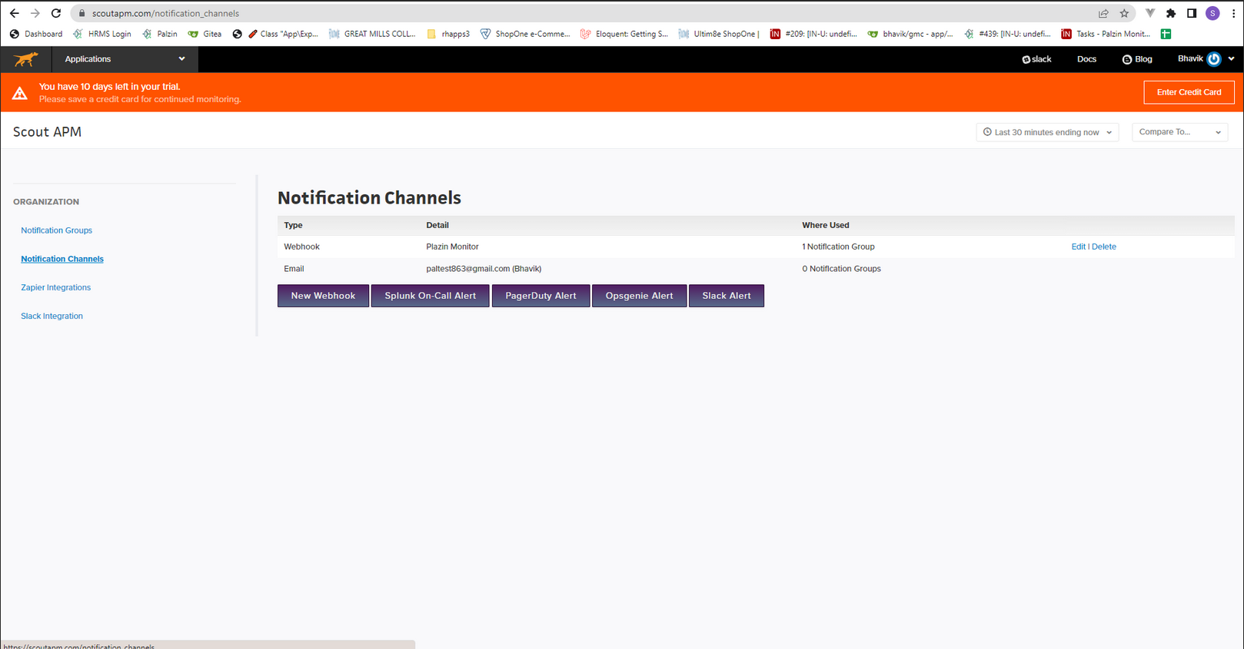This screenshot has height=649, width=1244.
Task: Open Slack Integration in sidebar
Action: tap(52, 316)
